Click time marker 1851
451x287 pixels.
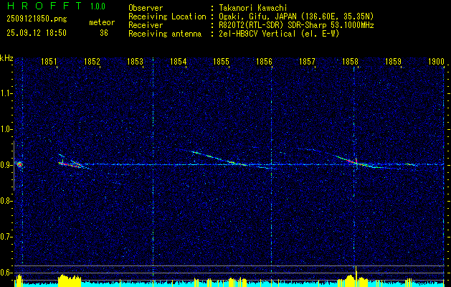click(x=49, y=62)
